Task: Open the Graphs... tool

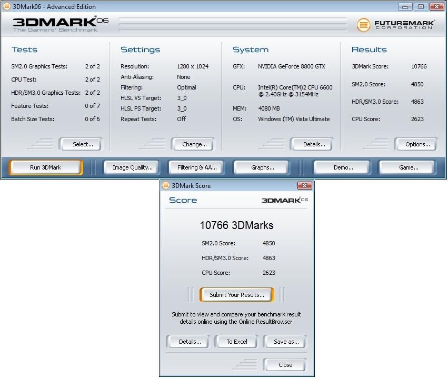Action: 262,167
